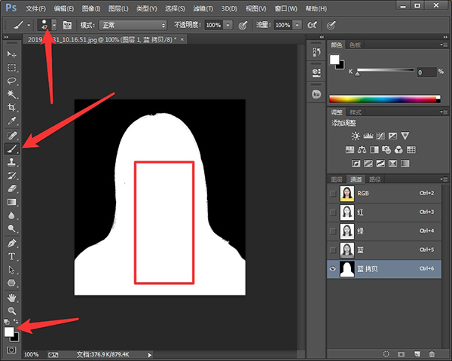Image resolution: width=452 pixels, height=361 pixels.
Task: Toggle visibility of the 绿 channel
Action: [x=334, y=231]
